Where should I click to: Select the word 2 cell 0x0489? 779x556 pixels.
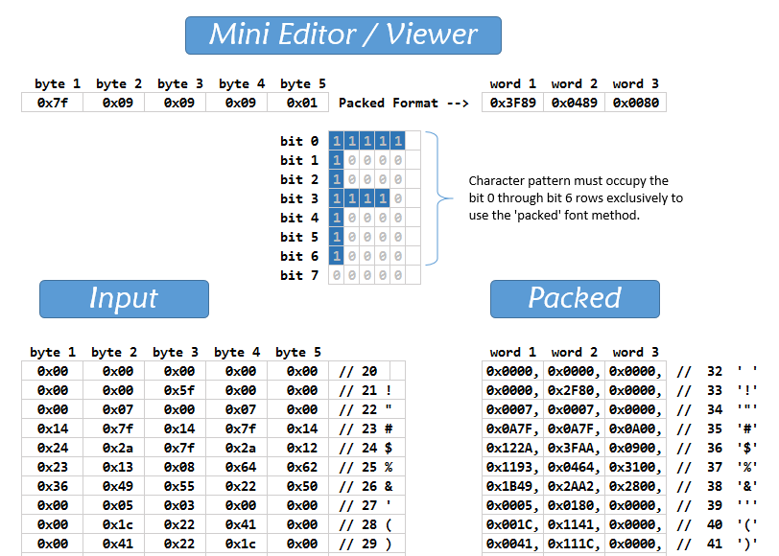pos(574,103)
